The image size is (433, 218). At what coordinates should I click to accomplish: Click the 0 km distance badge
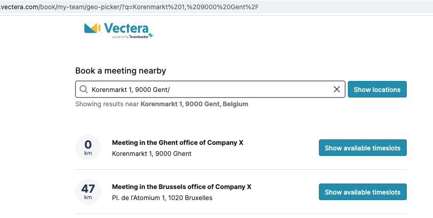[x=88, y=148]
